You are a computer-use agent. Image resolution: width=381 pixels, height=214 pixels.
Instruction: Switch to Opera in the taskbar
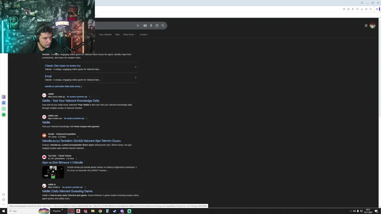coord(71,211)
